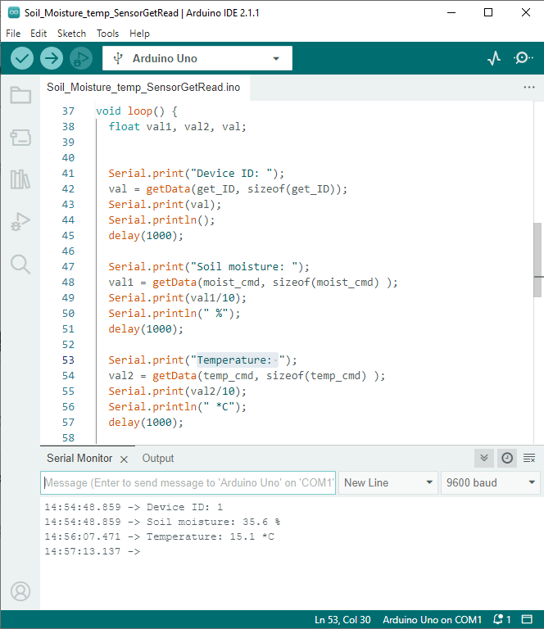Open the New Line line-ending dropdown

click(388, 482)
